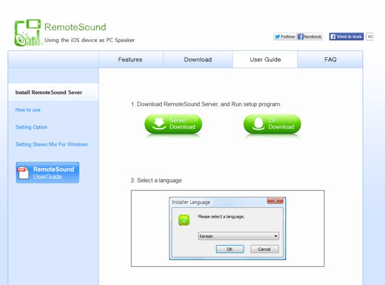Switch to the Download tab
The image size is (385, 285).
pyautogui.click(x=198, y=59)
